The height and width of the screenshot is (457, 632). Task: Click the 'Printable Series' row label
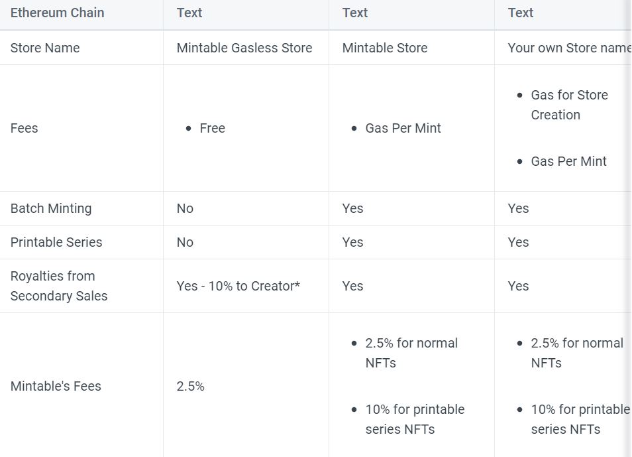point(56,242)
